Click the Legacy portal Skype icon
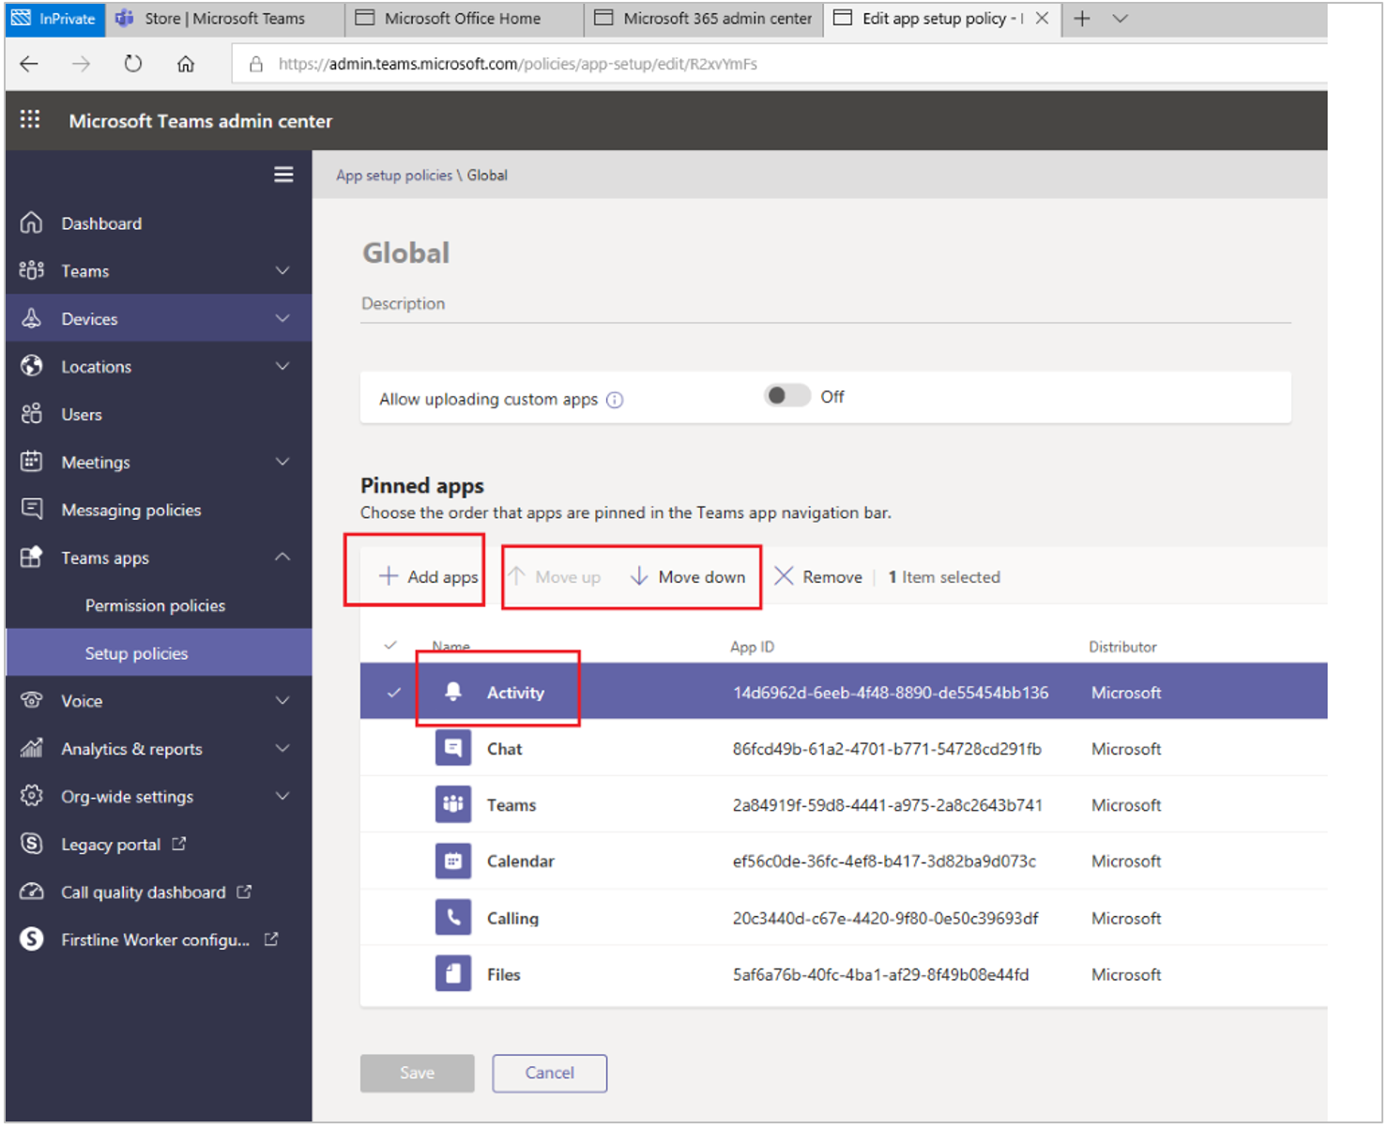The image size is (1388, 1129). coord(32,844)
